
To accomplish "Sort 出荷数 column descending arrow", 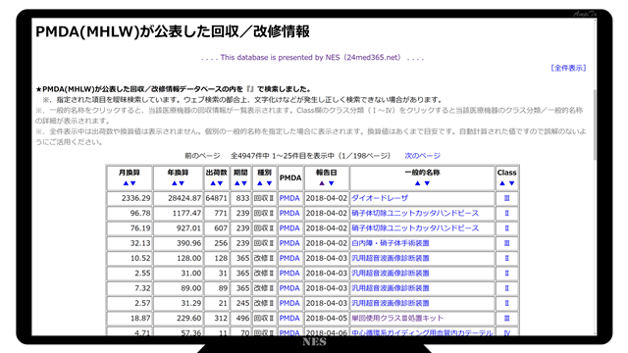I will [x=220, y=183].
